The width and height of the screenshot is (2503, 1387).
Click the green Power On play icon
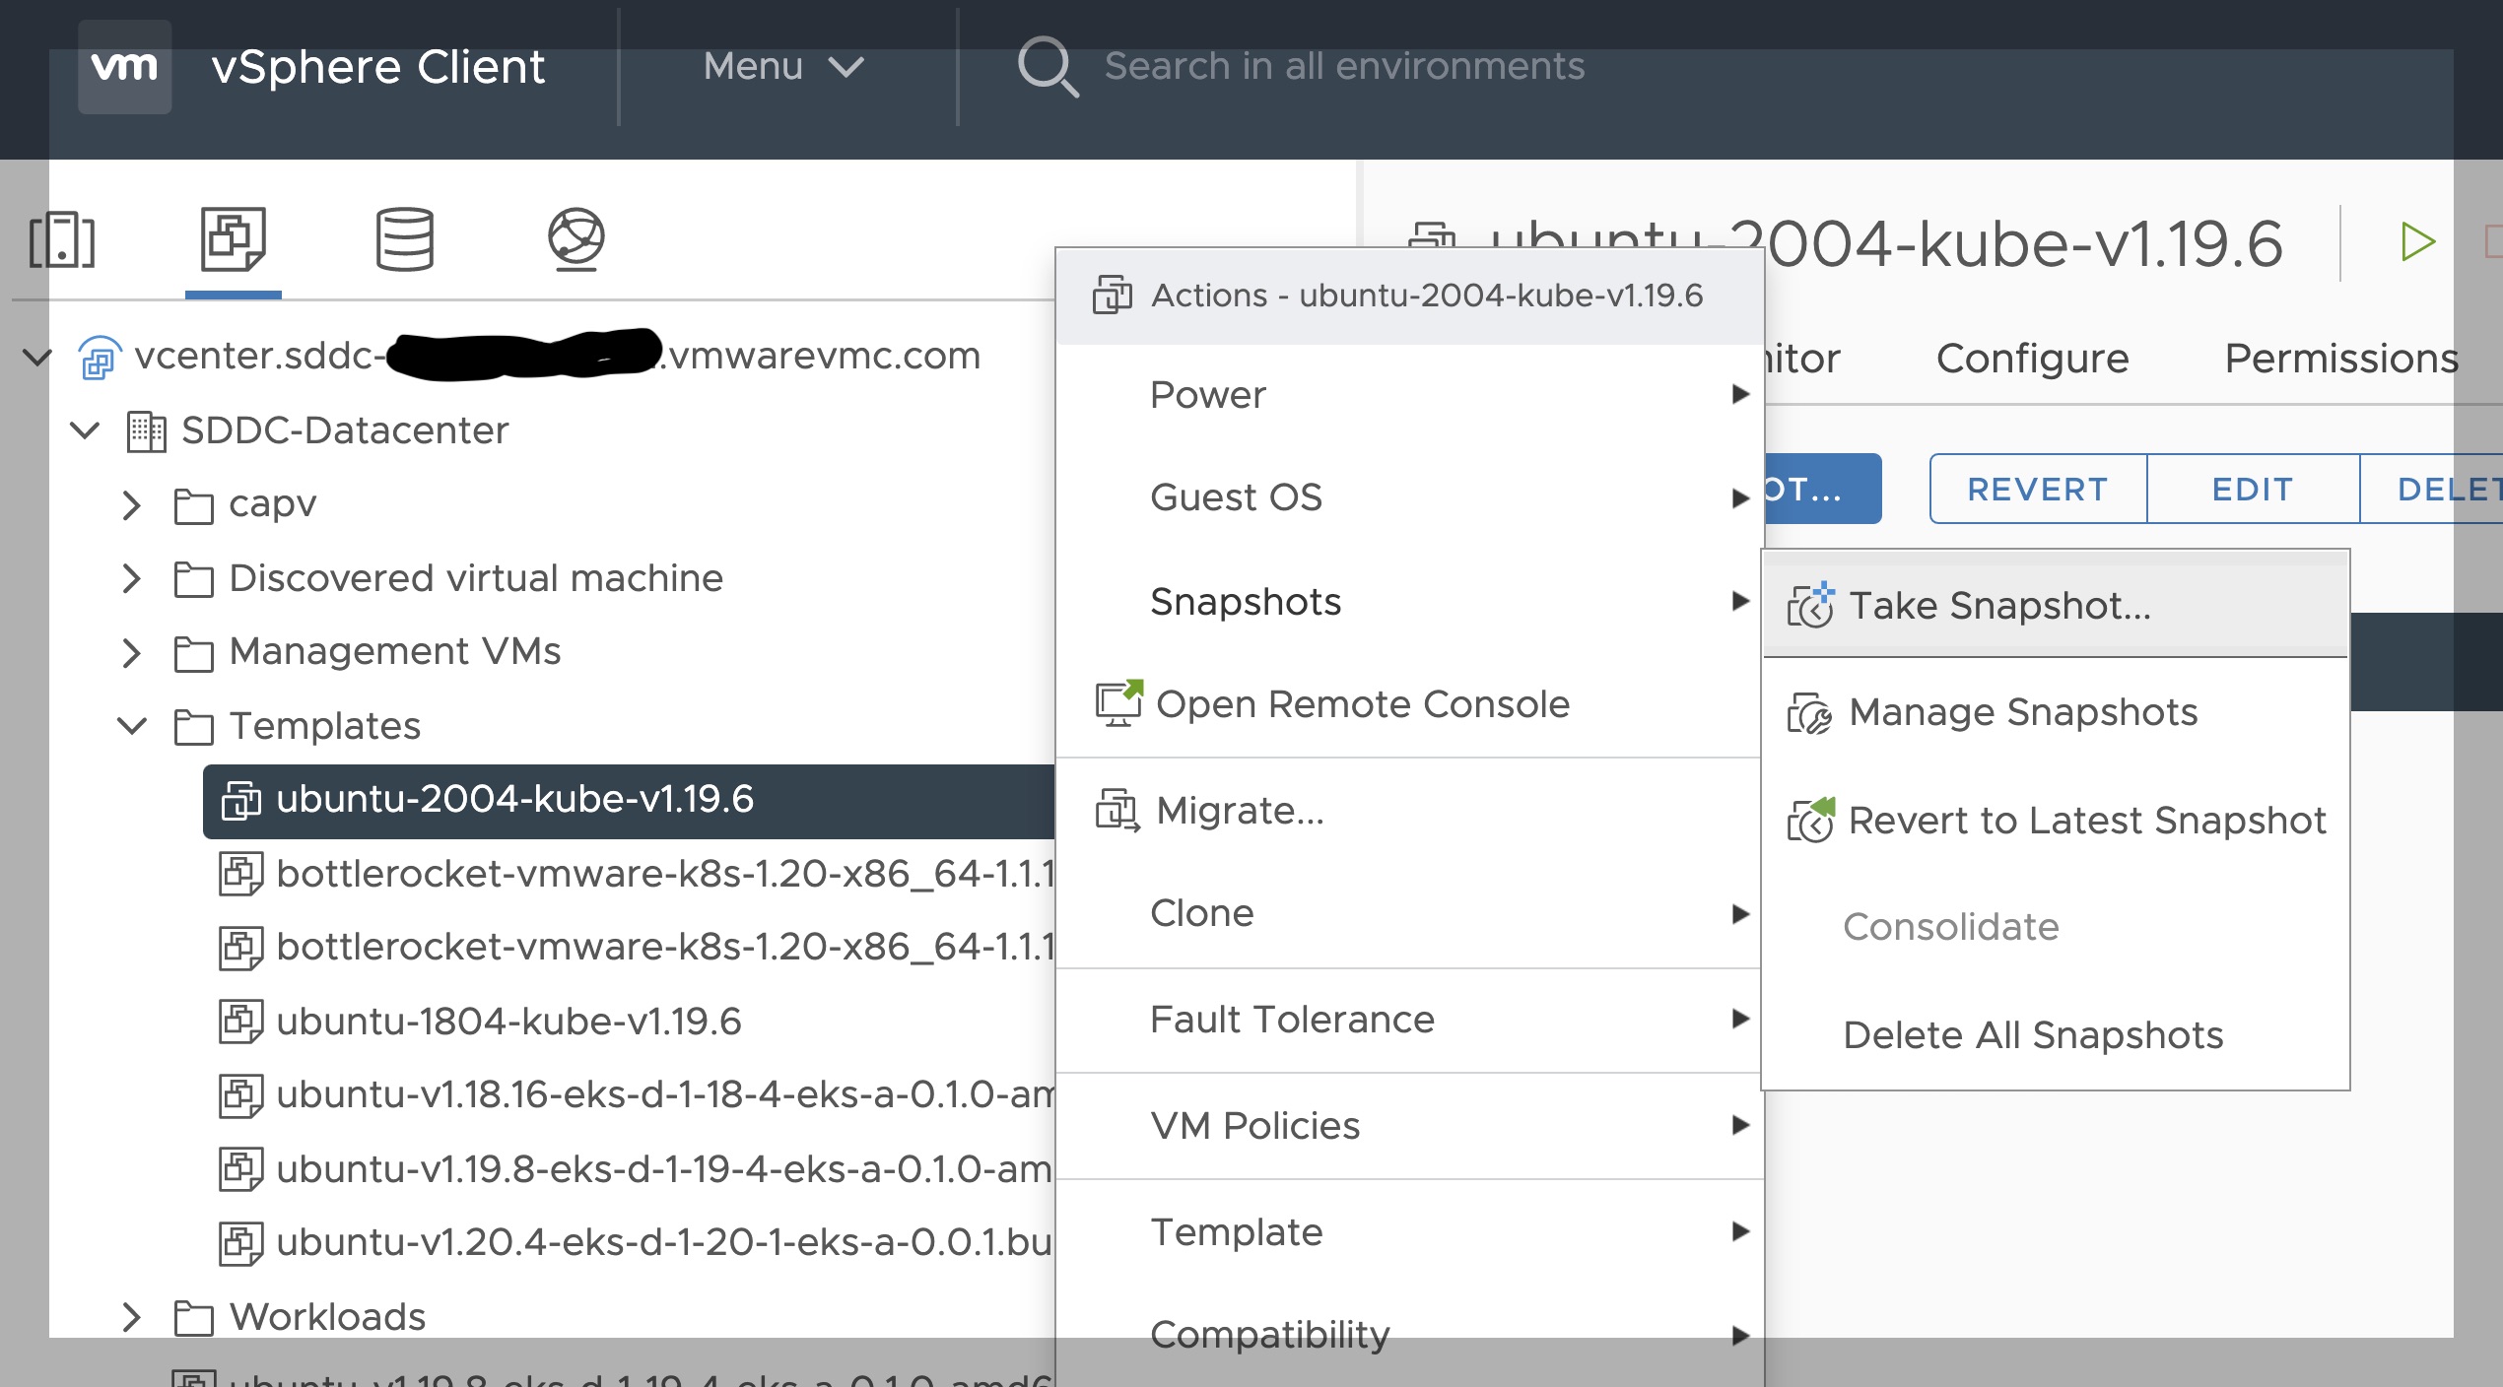pyautogui.click(x=2417, y=241)
